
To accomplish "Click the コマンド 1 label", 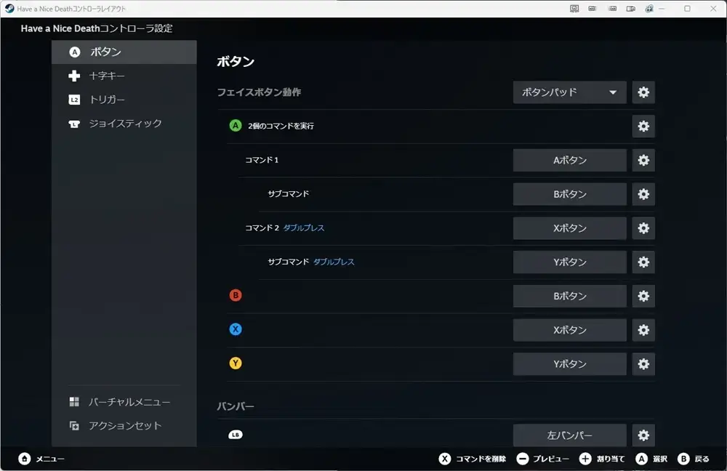I will 262,160.
